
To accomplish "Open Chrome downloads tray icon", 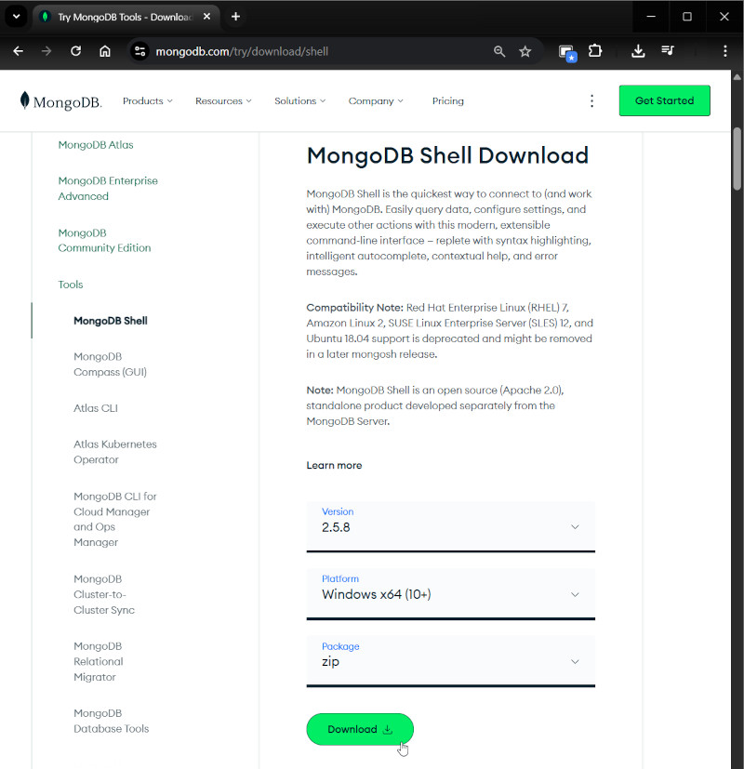I will [638, 51].
